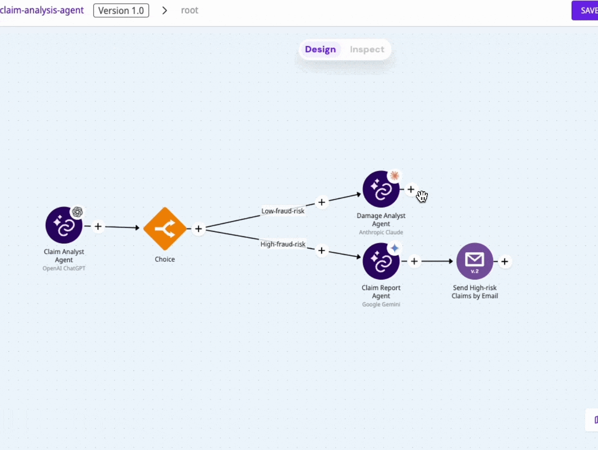
Task: Open Send High-risk Claims by Email node
Action: [474, 261]
